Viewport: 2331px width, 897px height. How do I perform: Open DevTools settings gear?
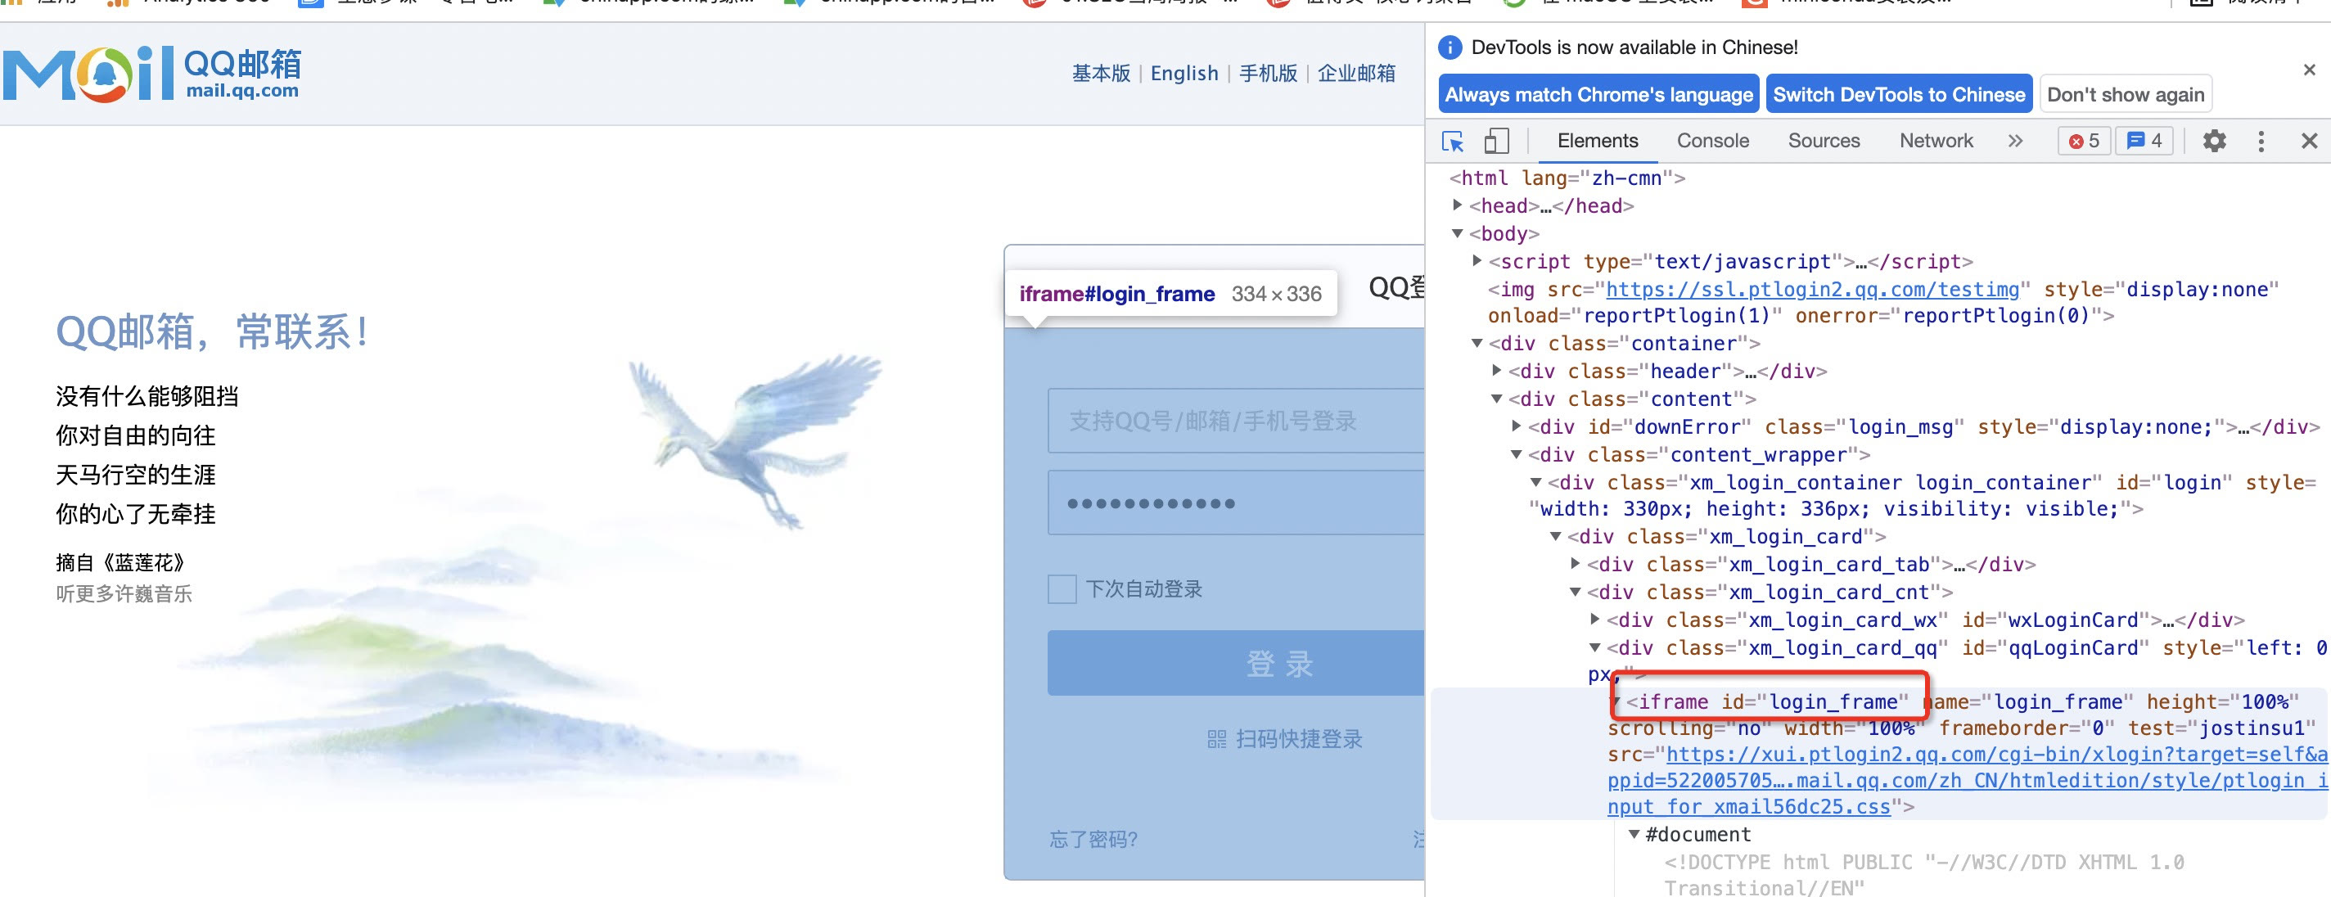tap(2213, 142)
